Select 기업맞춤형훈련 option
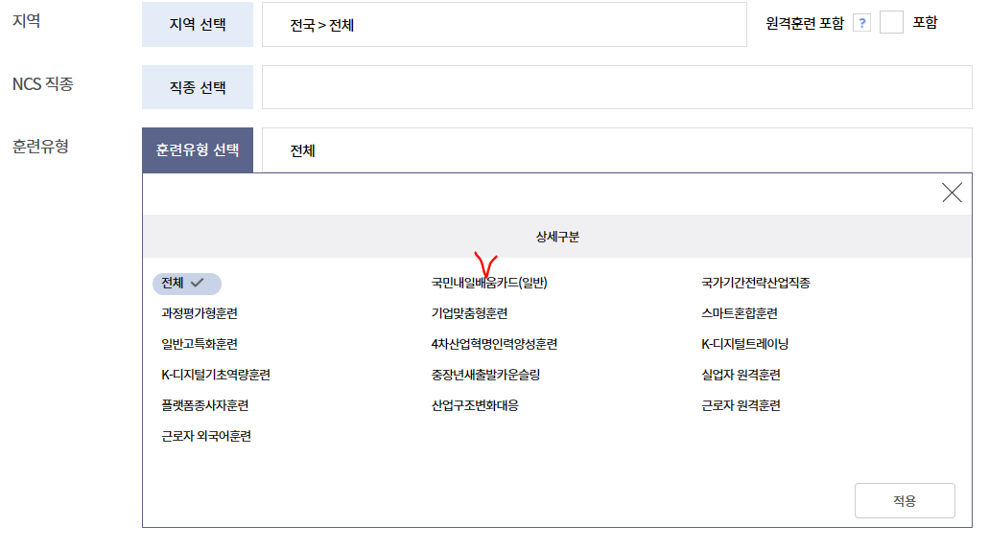This screenshot has height=549, width=989. [469, 313]
